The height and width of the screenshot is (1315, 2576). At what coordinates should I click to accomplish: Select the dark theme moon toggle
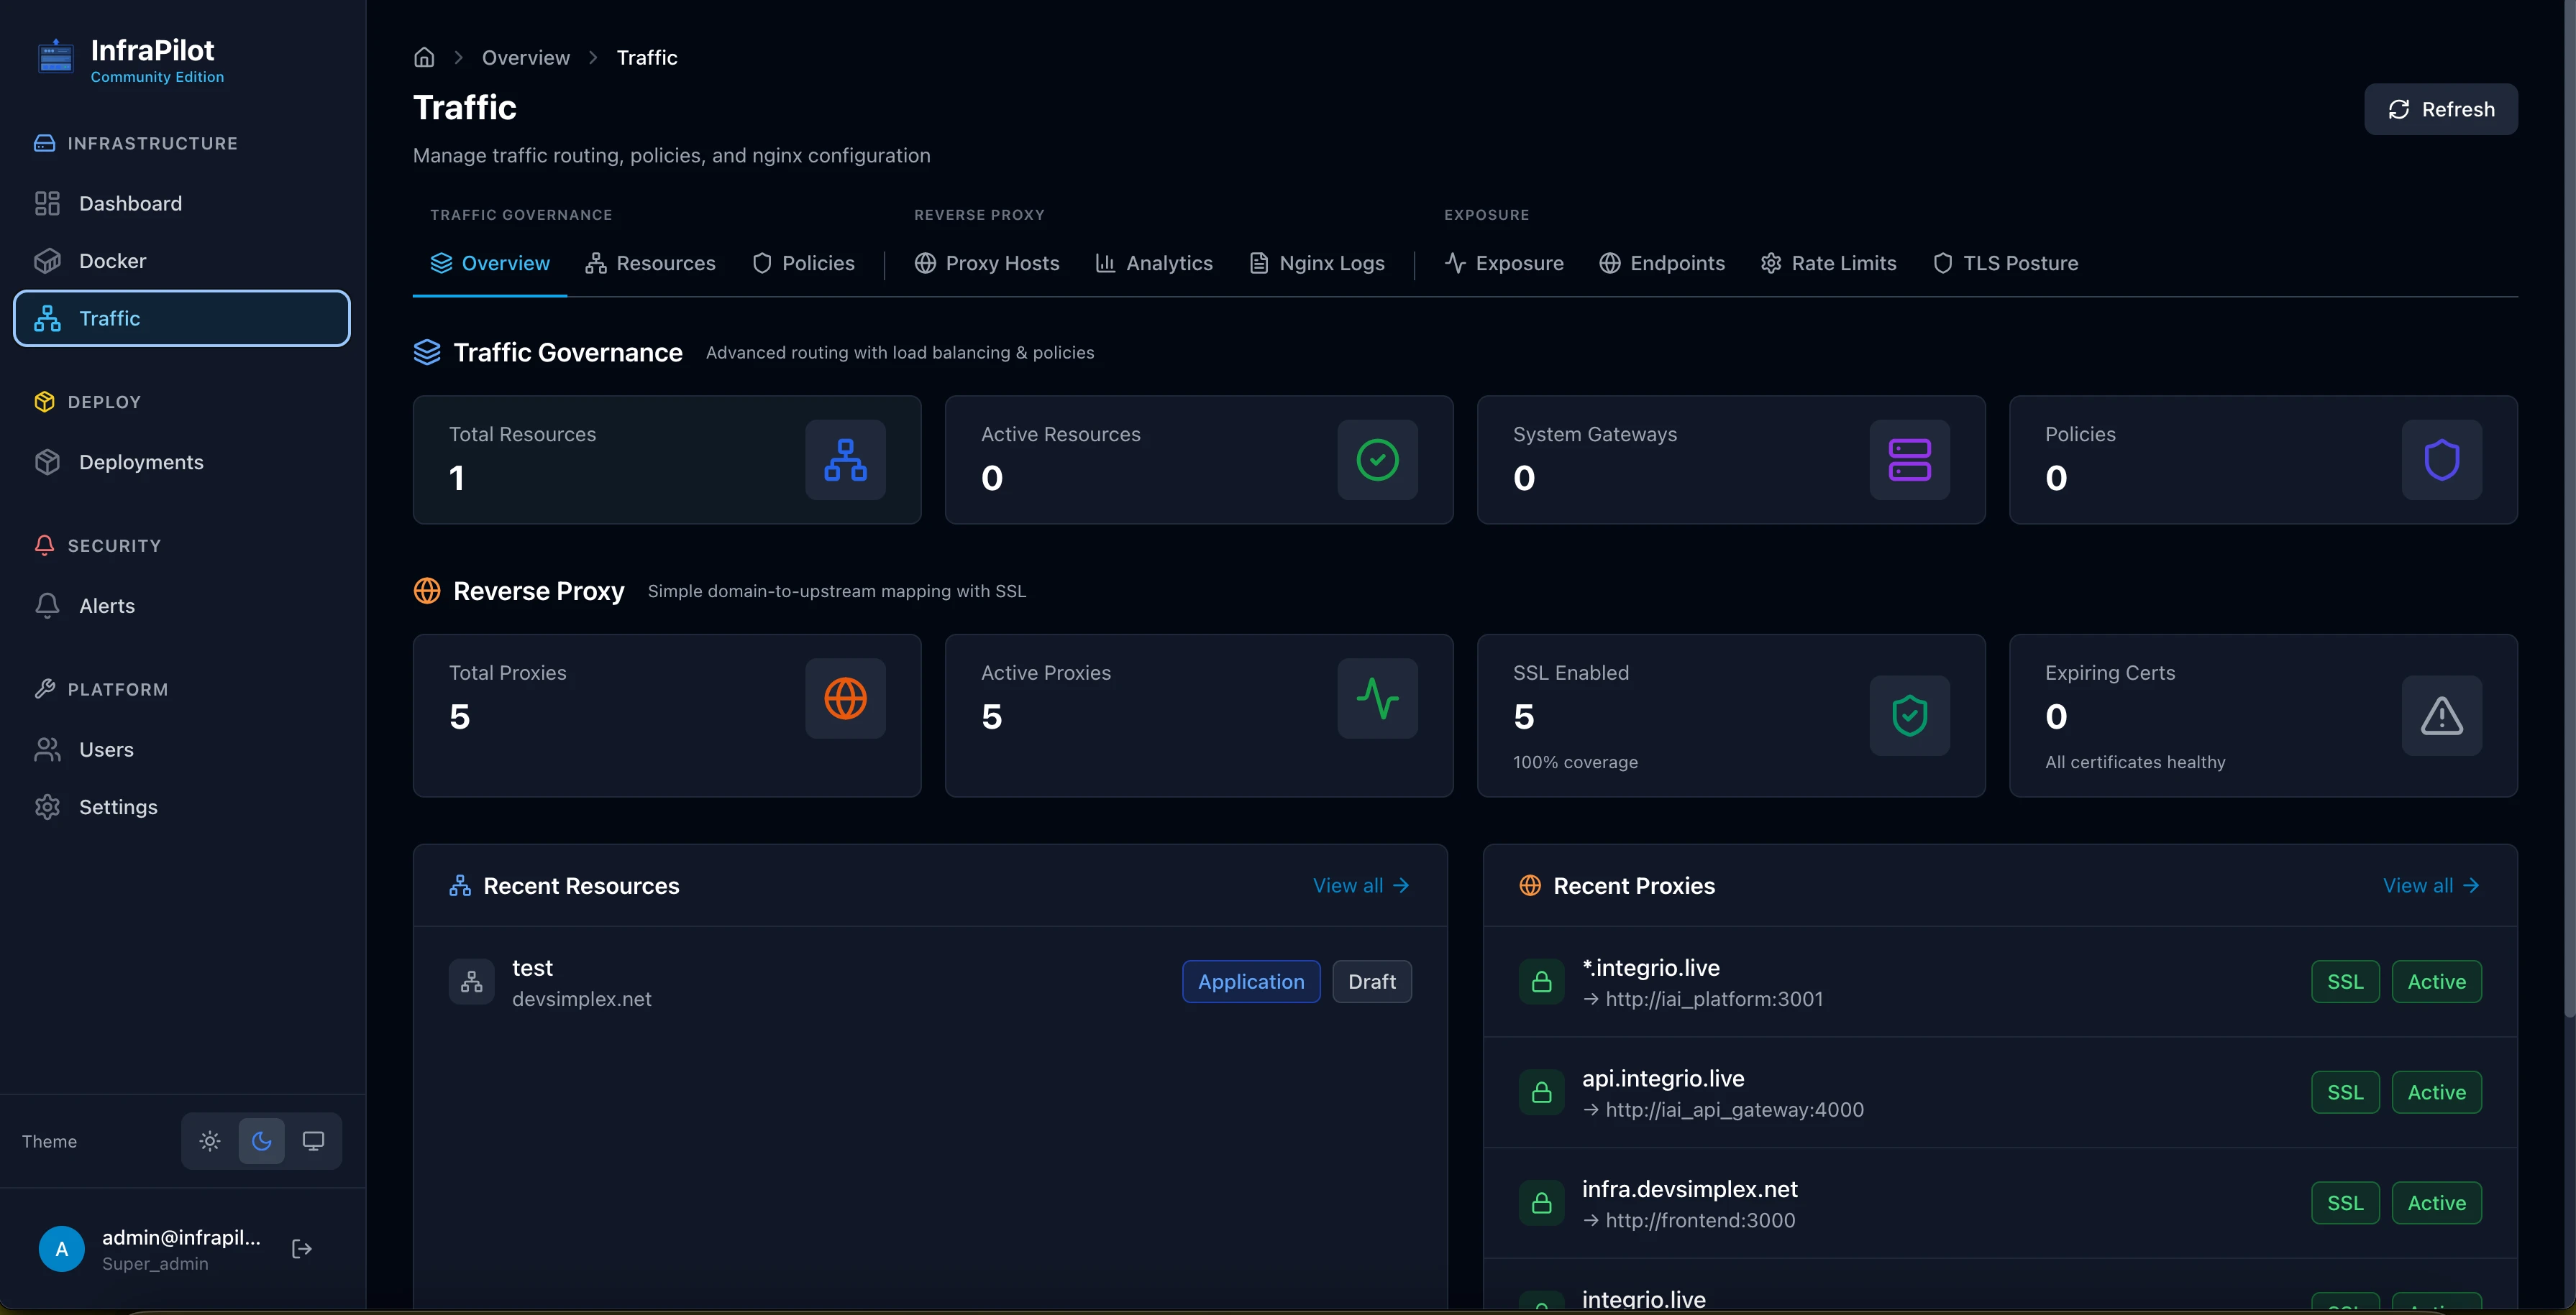[x=261, y=1141]
